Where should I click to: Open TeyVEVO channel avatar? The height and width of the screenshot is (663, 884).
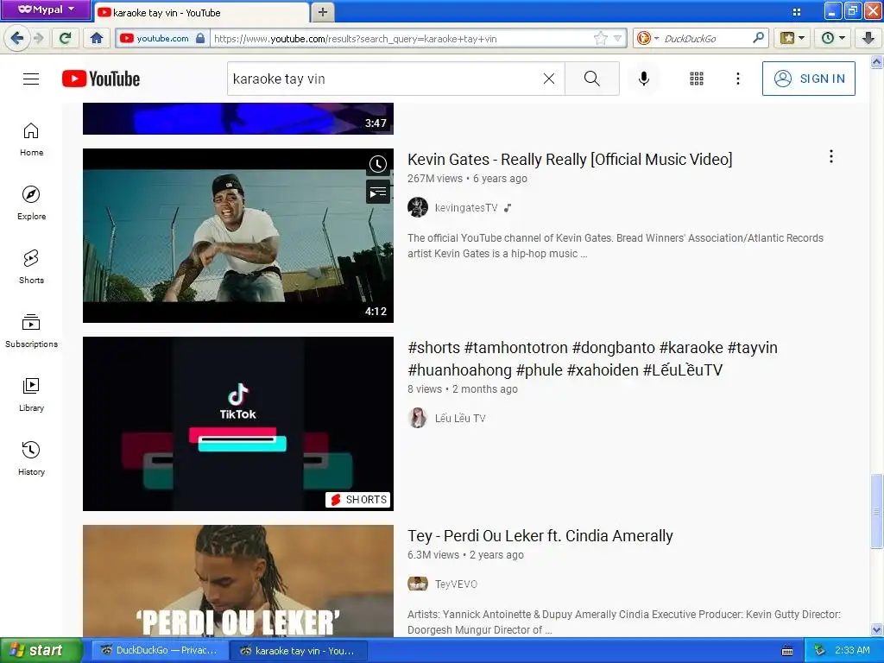pyautogui.click(x=418, y=584)
